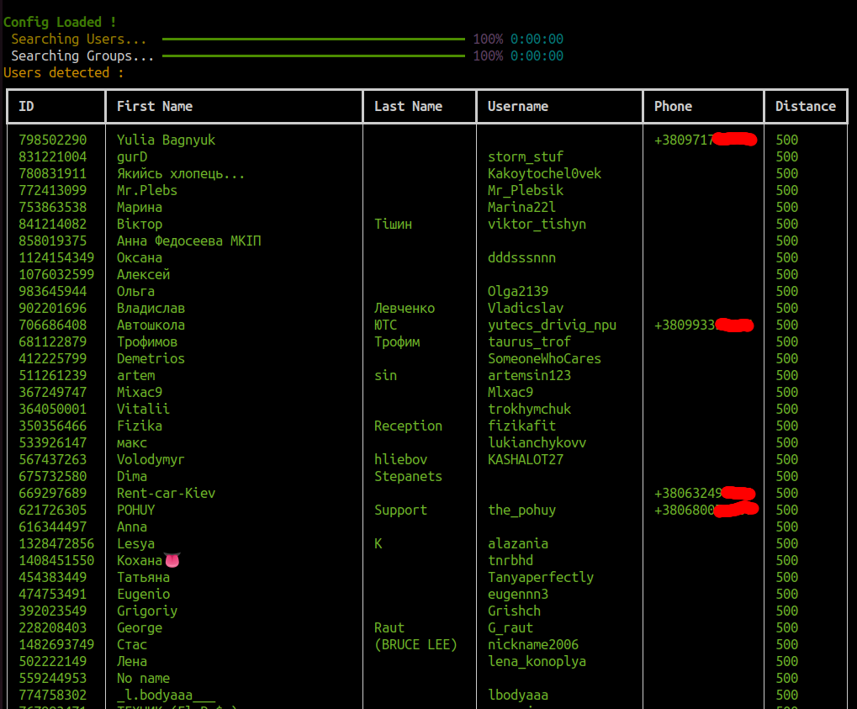Select username lbodyaaa
Viewport: 857px width, 709px height.
(517, 696)
